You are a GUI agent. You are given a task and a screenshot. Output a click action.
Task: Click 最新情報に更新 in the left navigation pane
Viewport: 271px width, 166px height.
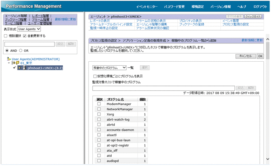tap(65, 20)
